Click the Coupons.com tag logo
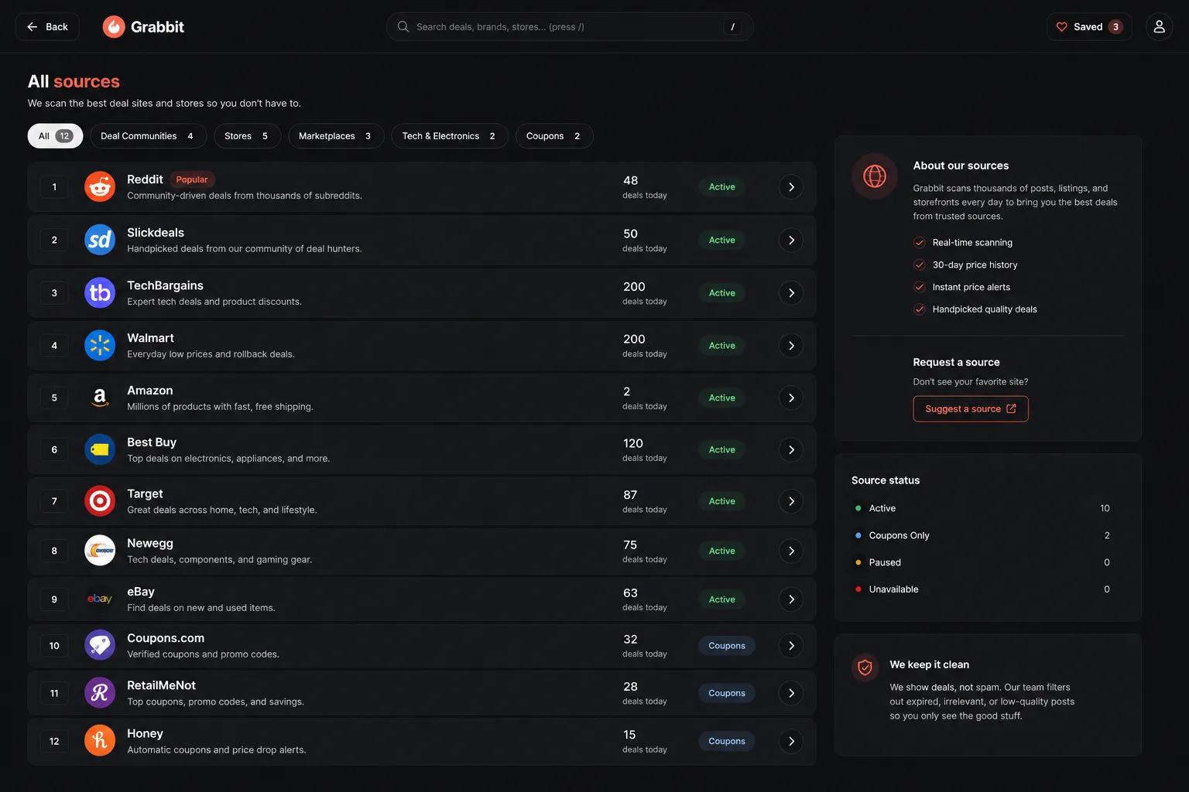 (x=100, y=646)
